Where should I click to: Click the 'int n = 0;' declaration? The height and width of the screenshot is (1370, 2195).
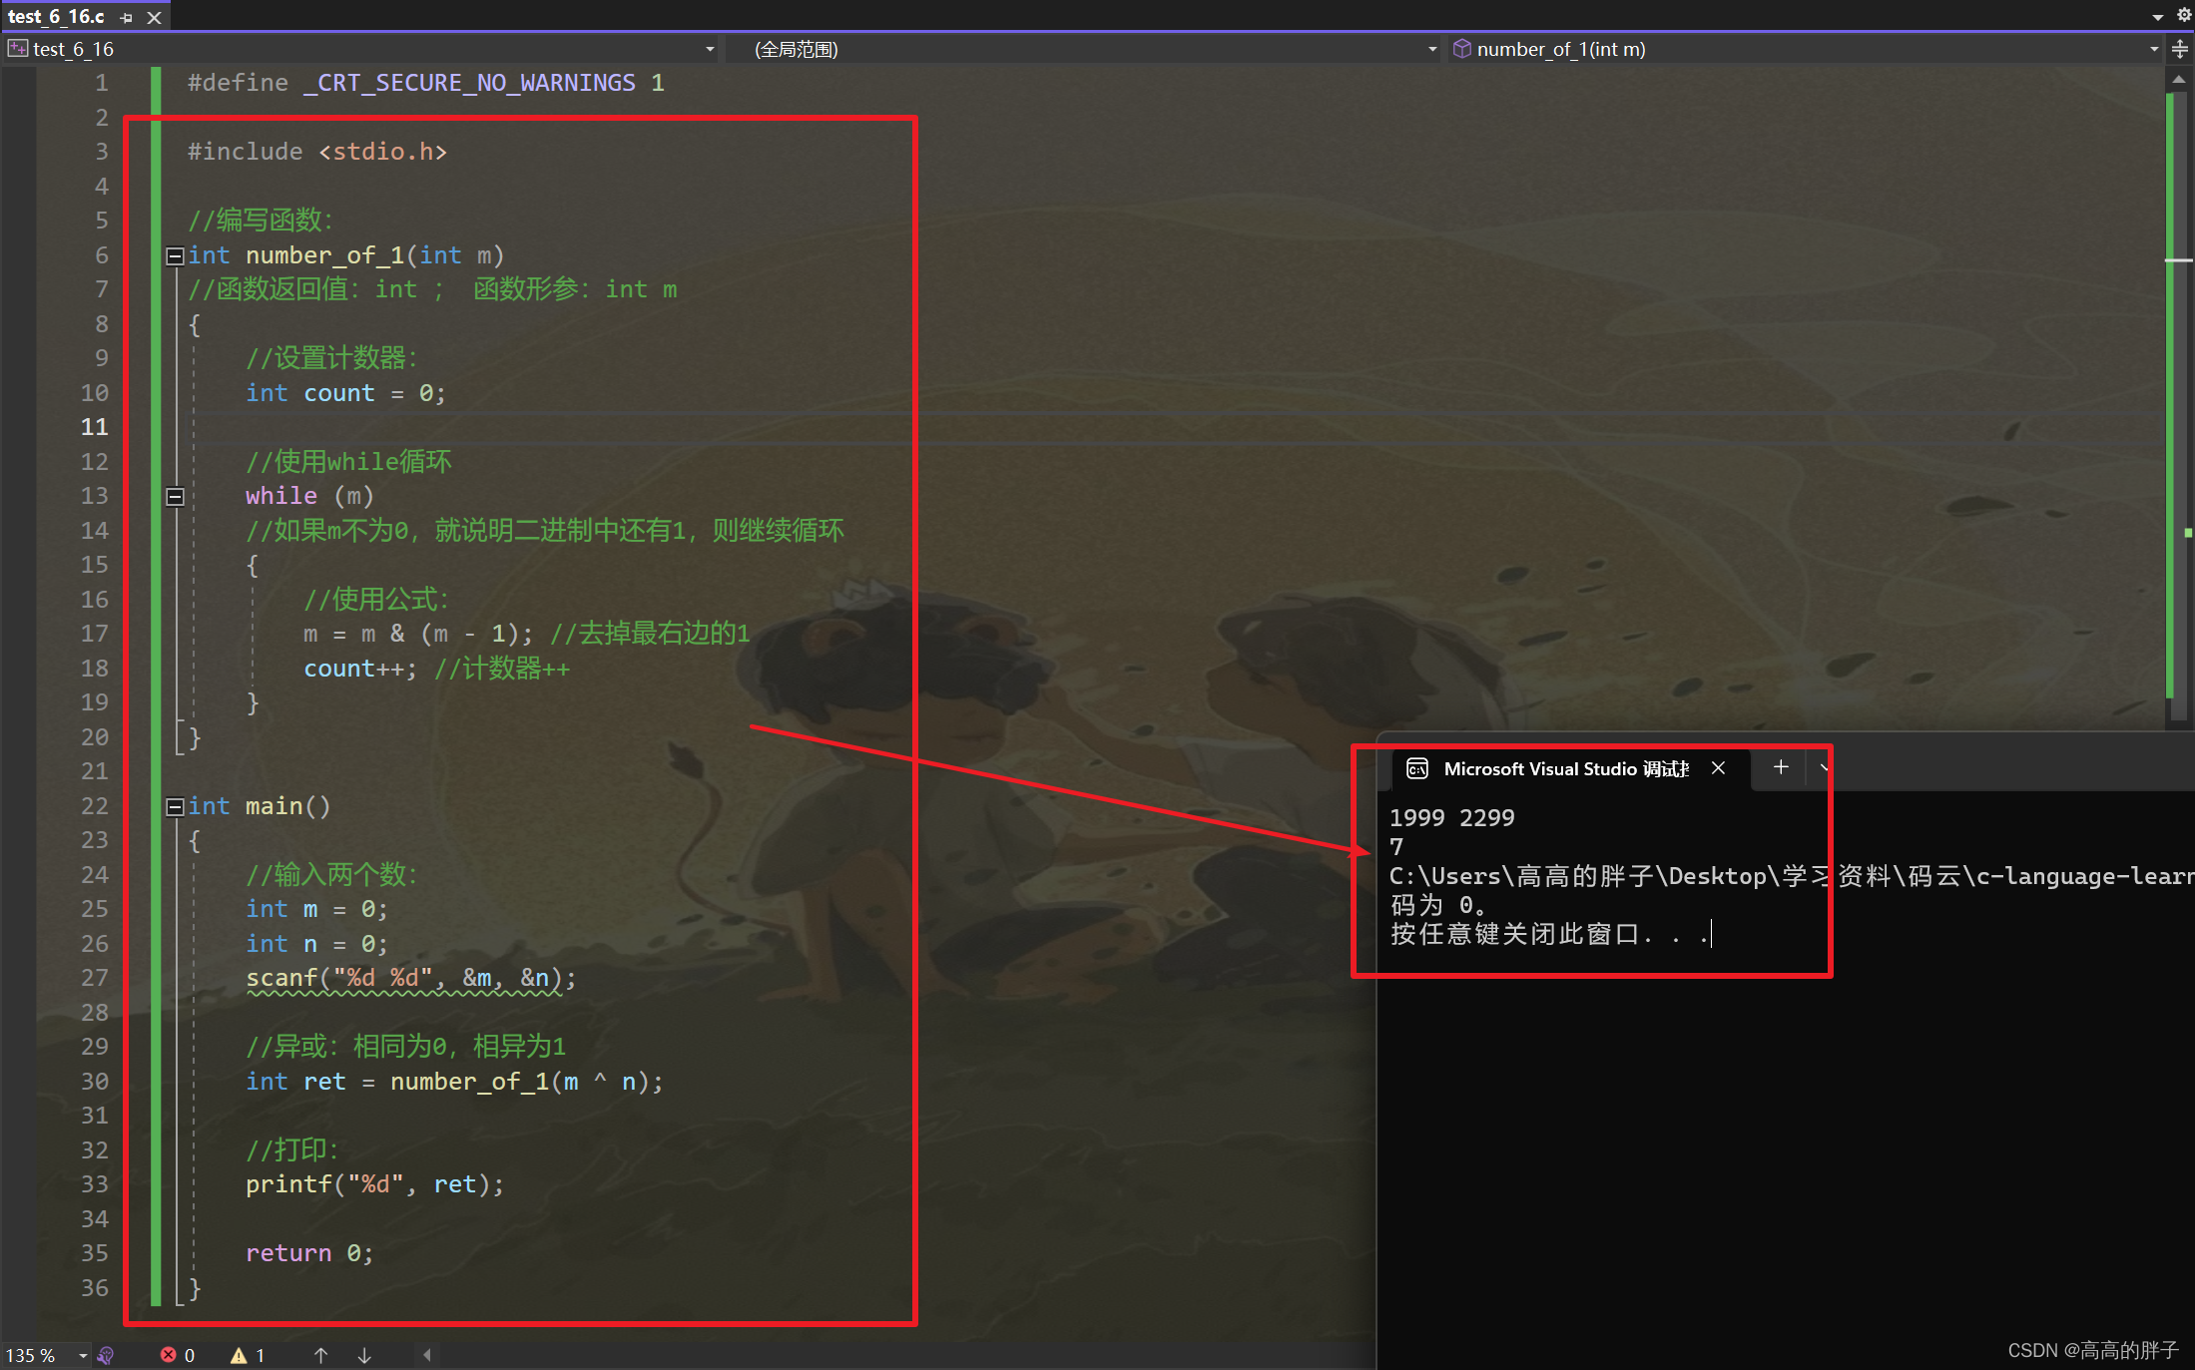(x=316, y=944)
